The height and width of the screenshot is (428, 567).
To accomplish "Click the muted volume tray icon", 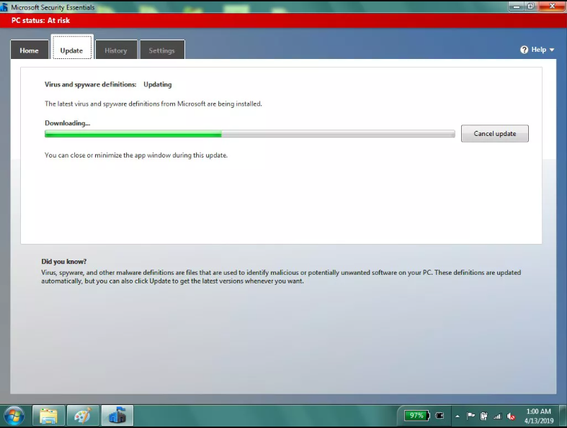I will (511, 416).
